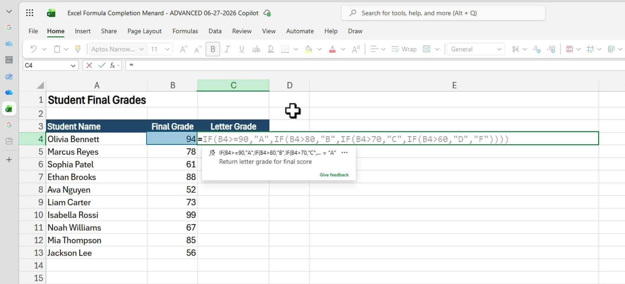Toggle Bold formatting
The image size is (625, 284).
213,49
